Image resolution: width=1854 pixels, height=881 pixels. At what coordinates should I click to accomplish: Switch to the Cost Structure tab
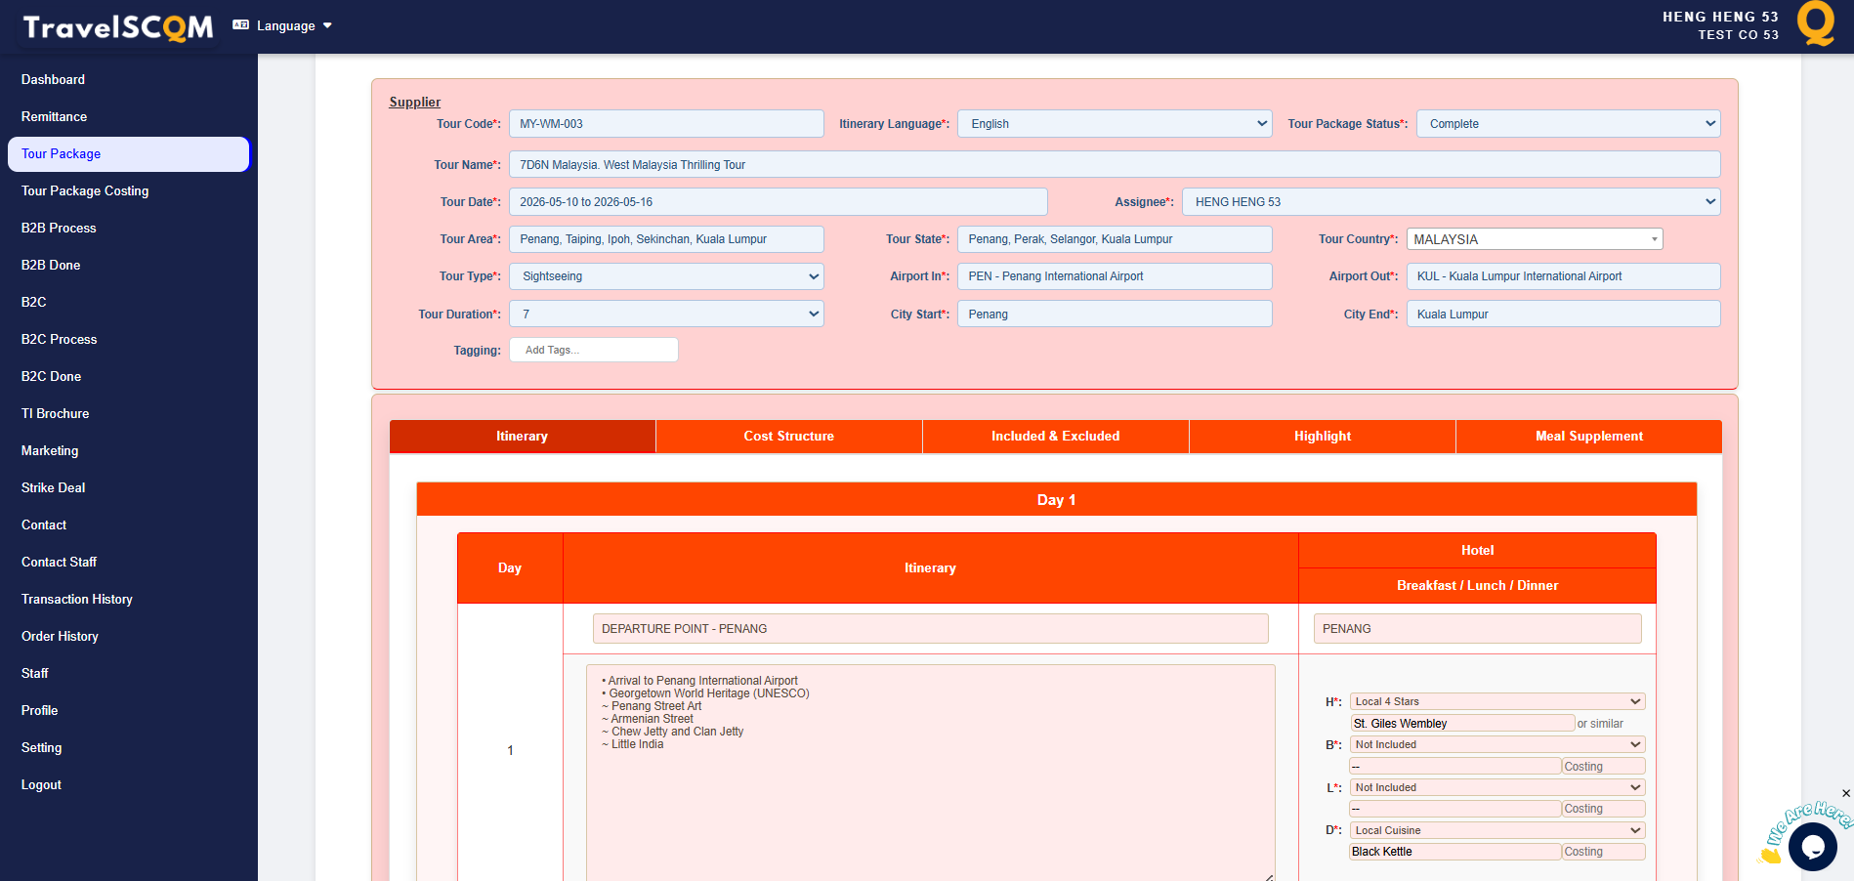coord(788,437)
